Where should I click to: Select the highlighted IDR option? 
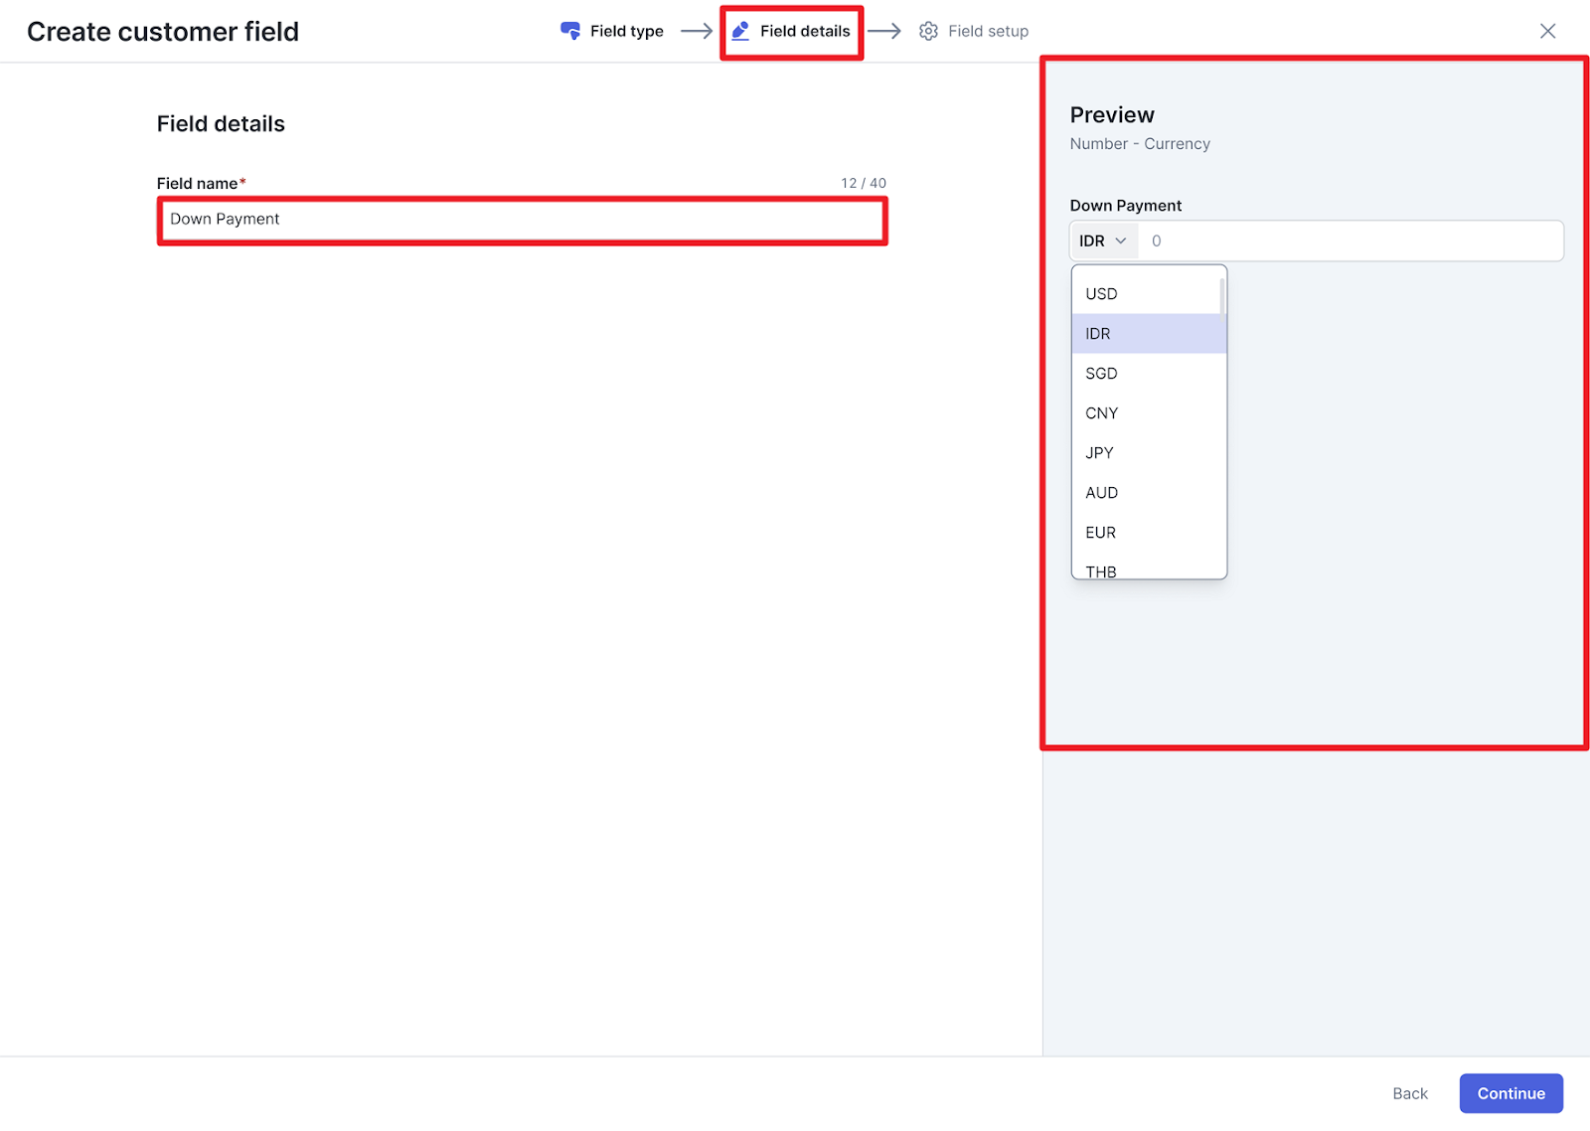(1098, 334)
